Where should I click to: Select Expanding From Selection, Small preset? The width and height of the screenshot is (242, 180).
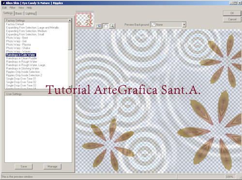25,34
